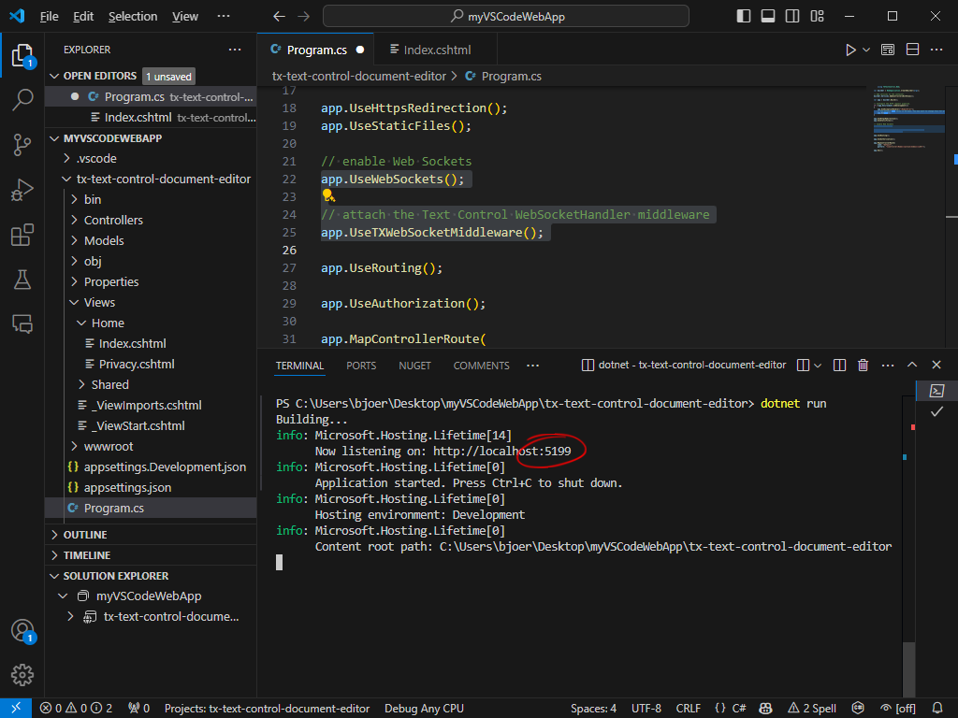Click the Run play button in editor toolbar
This screenshot has width=958, height=718.
(x=849, y=50)
